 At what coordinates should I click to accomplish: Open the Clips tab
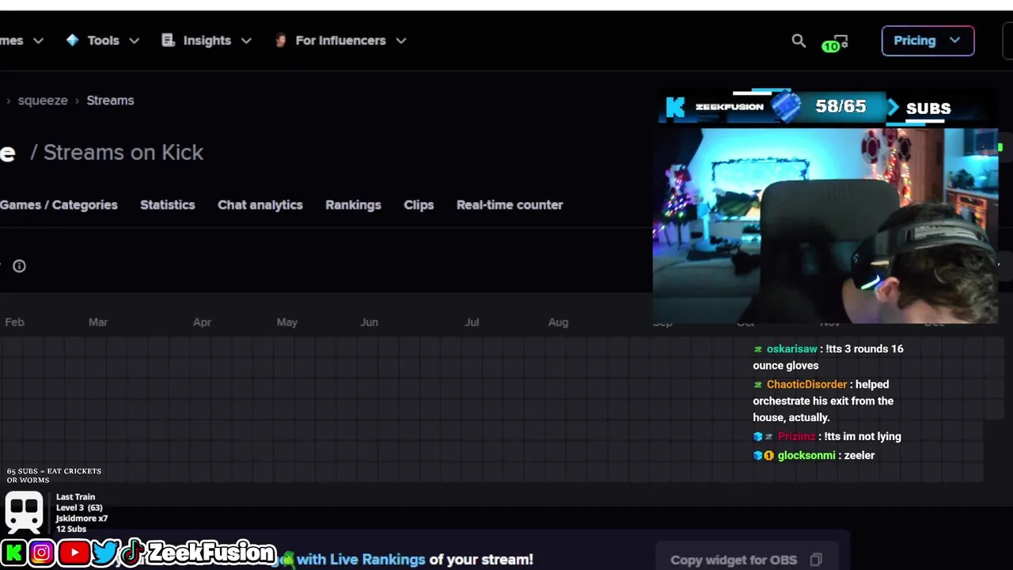(419, 205)
